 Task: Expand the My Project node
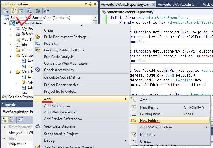(x=10, y=29)
